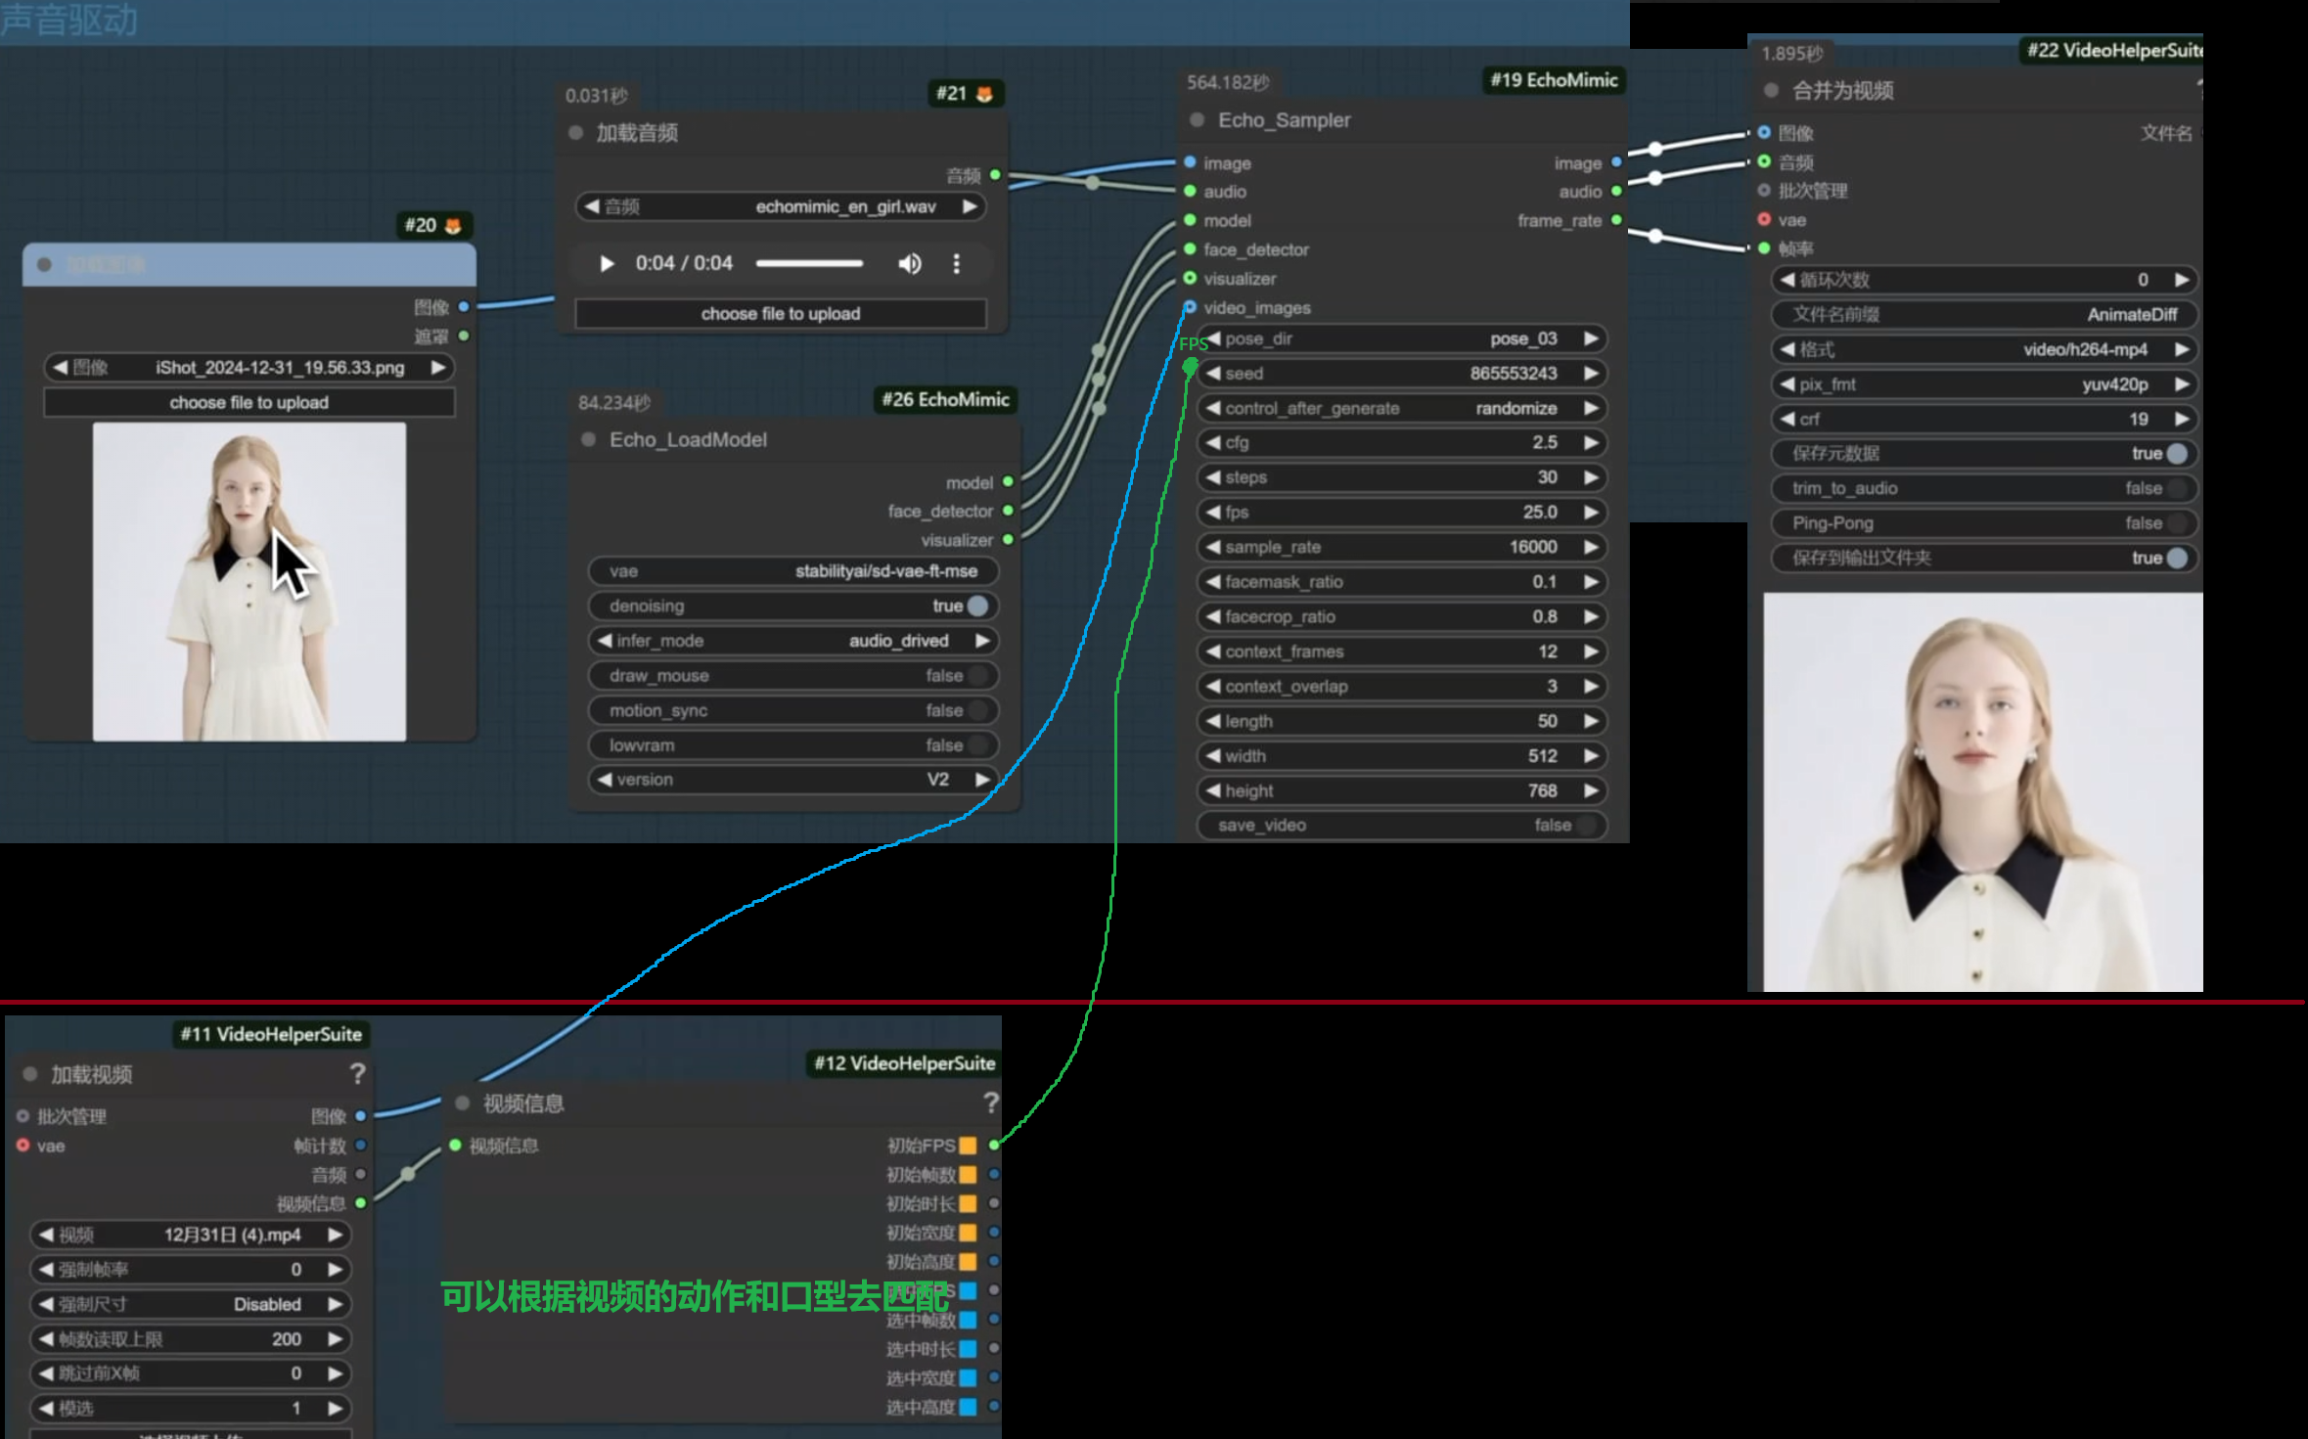Toggle save_video in Echo_Sampler
Image resolution: width=2308 pixels, height=1439 pixels.
(1585, 825)
